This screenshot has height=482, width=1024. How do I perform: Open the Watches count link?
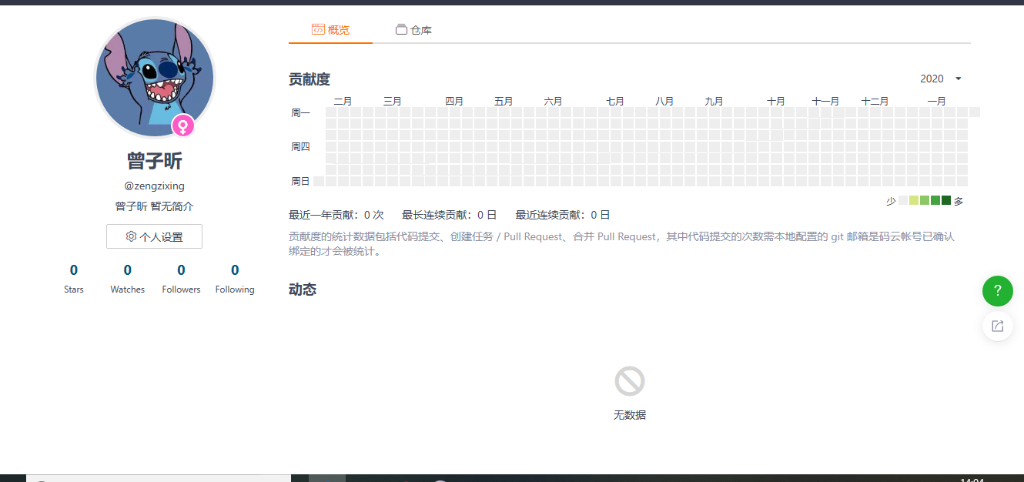pos(128,279)
